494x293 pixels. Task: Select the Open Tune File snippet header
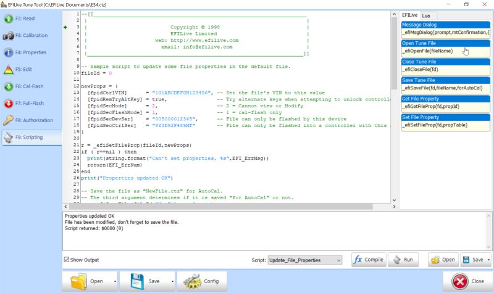[445, 43]
